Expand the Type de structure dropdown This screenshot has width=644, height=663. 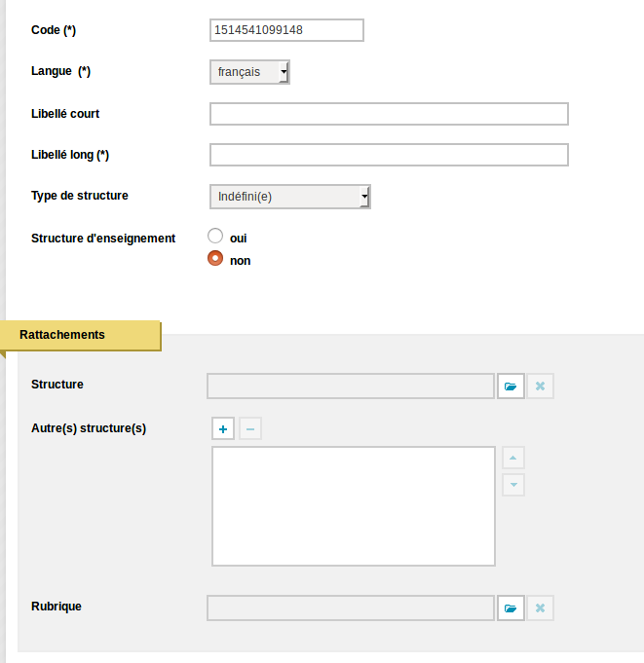(x=290, y=197)
